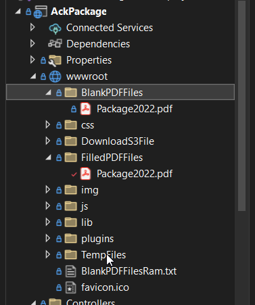Click the css folder icon

point(71,124)
